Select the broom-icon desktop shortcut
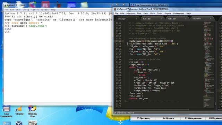This screenshot has height=125, width=222. [19, 110]
